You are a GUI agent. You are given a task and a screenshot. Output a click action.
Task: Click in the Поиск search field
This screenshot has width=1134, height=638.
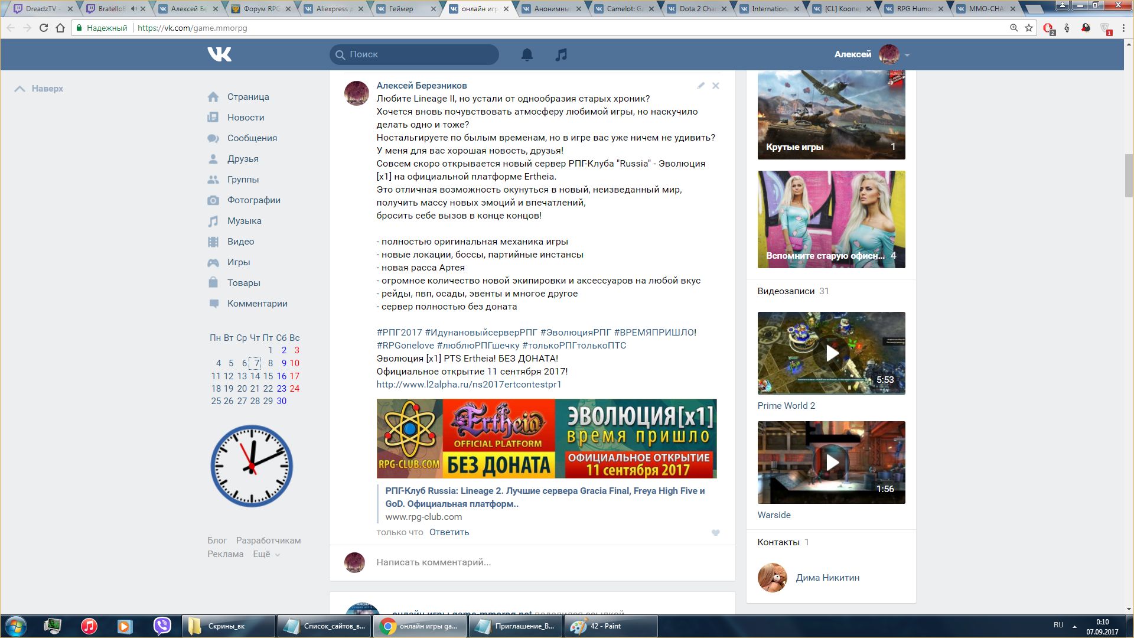[414, 54]
